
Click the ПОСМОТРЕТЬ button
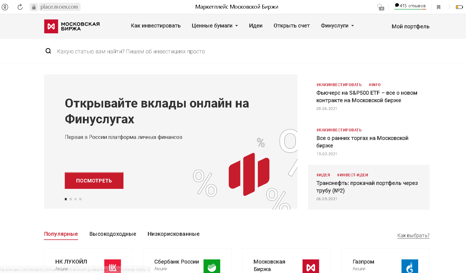(x=94, y=181)
